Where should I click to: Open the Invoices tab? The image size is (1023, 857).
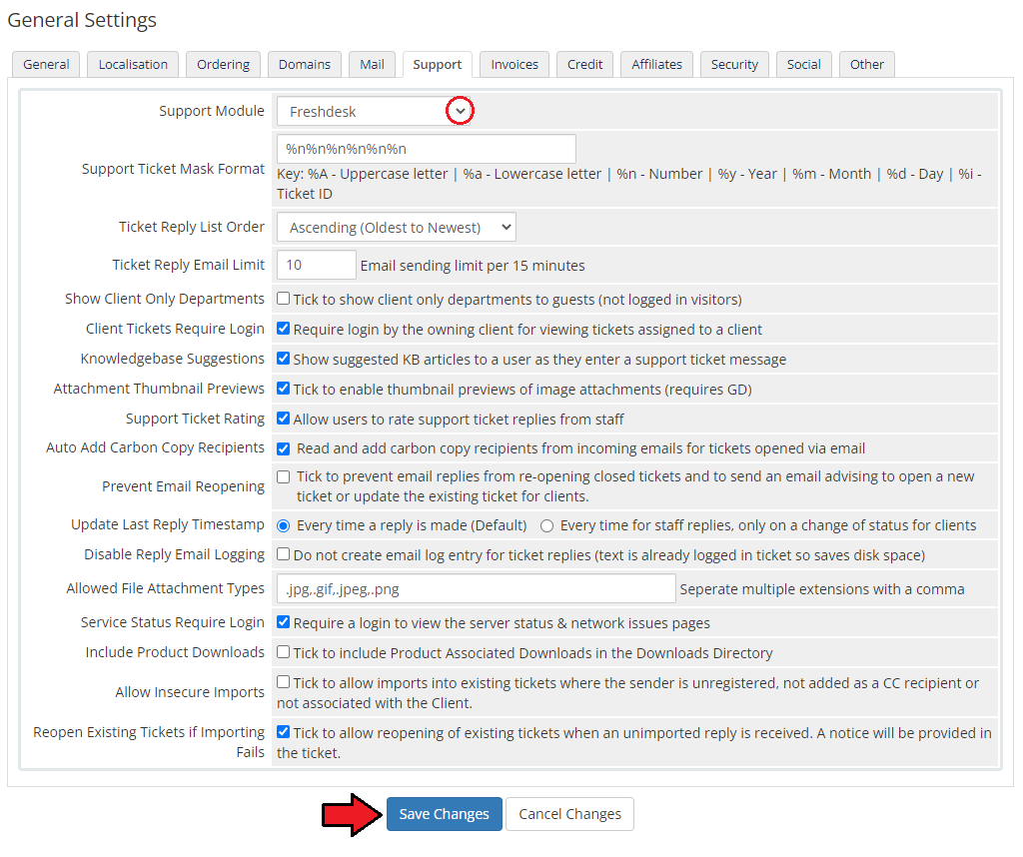[x=514, y=64]
